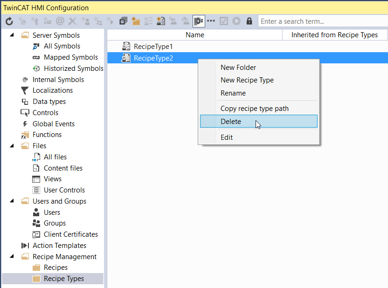Create a new folder via toolbar icon
Viewport: 388px width, 288px height.
[136, 21]
